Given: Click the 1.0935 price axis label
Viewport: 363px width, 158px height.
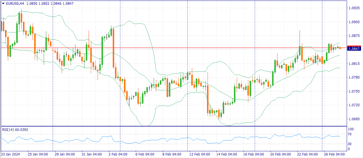Looking at the screenshot, I should tap(354, 8).
